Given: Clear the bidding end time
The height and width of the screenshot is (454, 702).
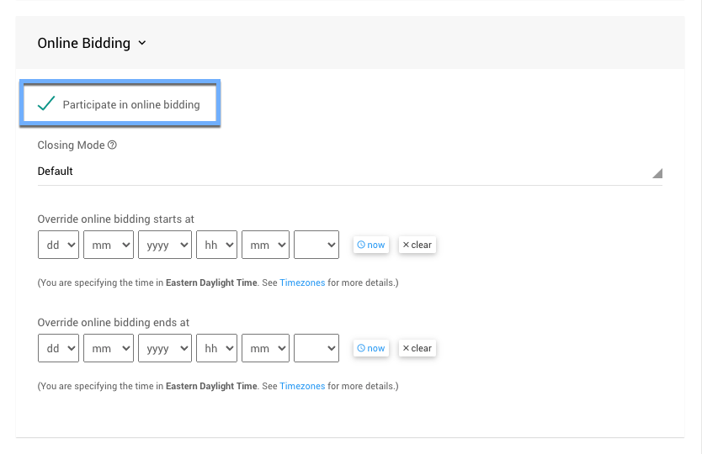Looking at the screenshot, I should [x=417, y=348].
